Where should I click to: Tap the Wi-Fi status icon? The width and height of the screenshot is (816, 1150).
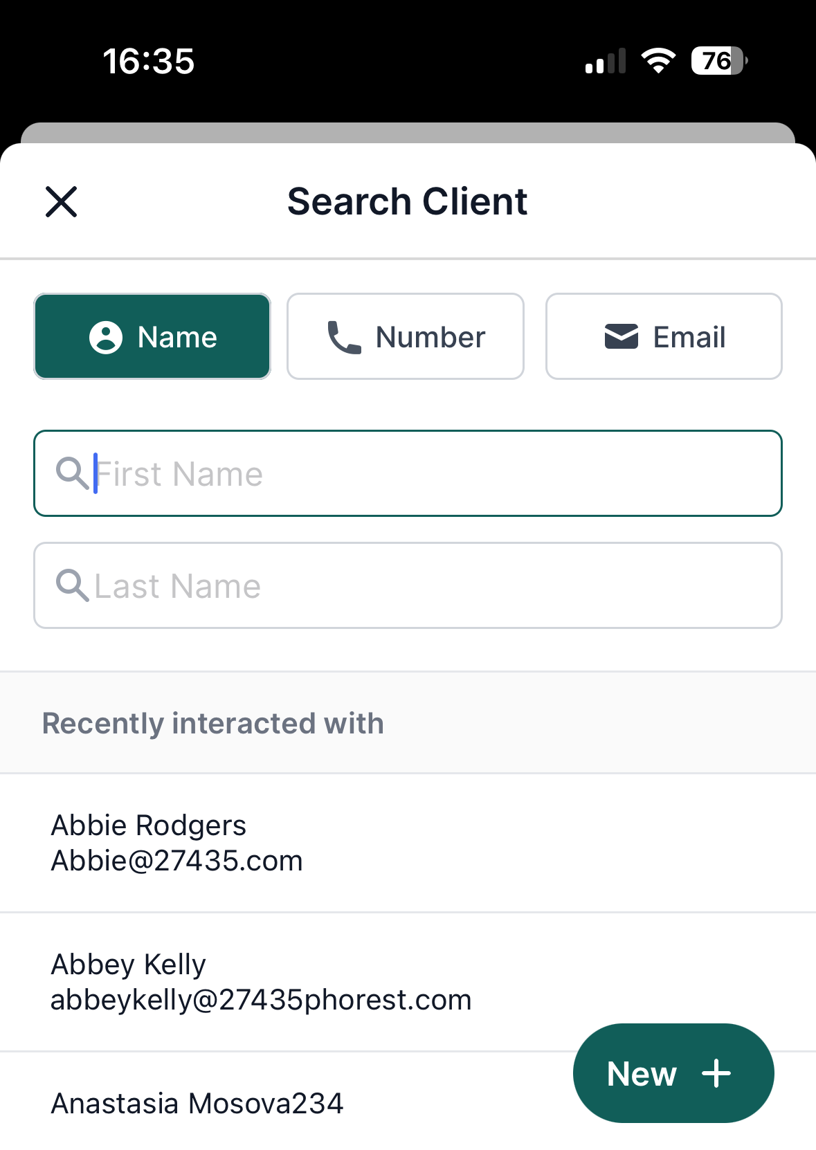(x=659, y=61)
